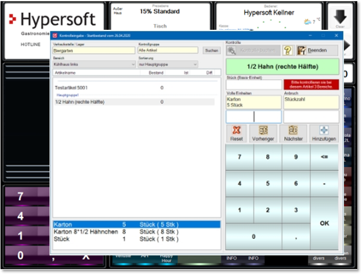The image size is (361, 274).
Task: Select the Karton 8*1/2 Hähnchen unit row
Action: point(137,231)
